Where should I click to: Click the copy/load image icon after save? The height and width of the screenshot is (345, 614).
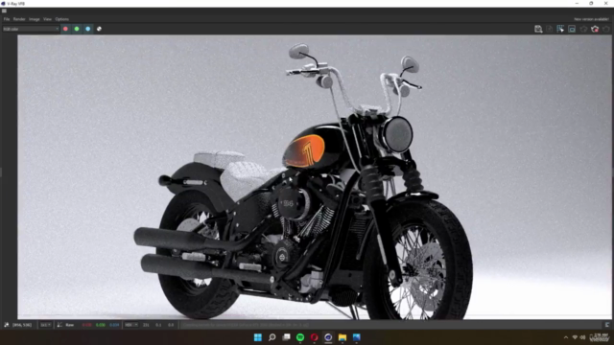pyautogui.click(x=550, y=29)
